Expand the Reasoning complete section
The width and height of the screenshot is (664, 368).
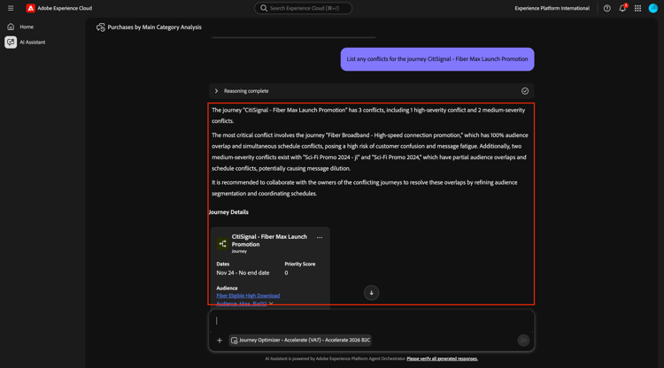[216, 91]
